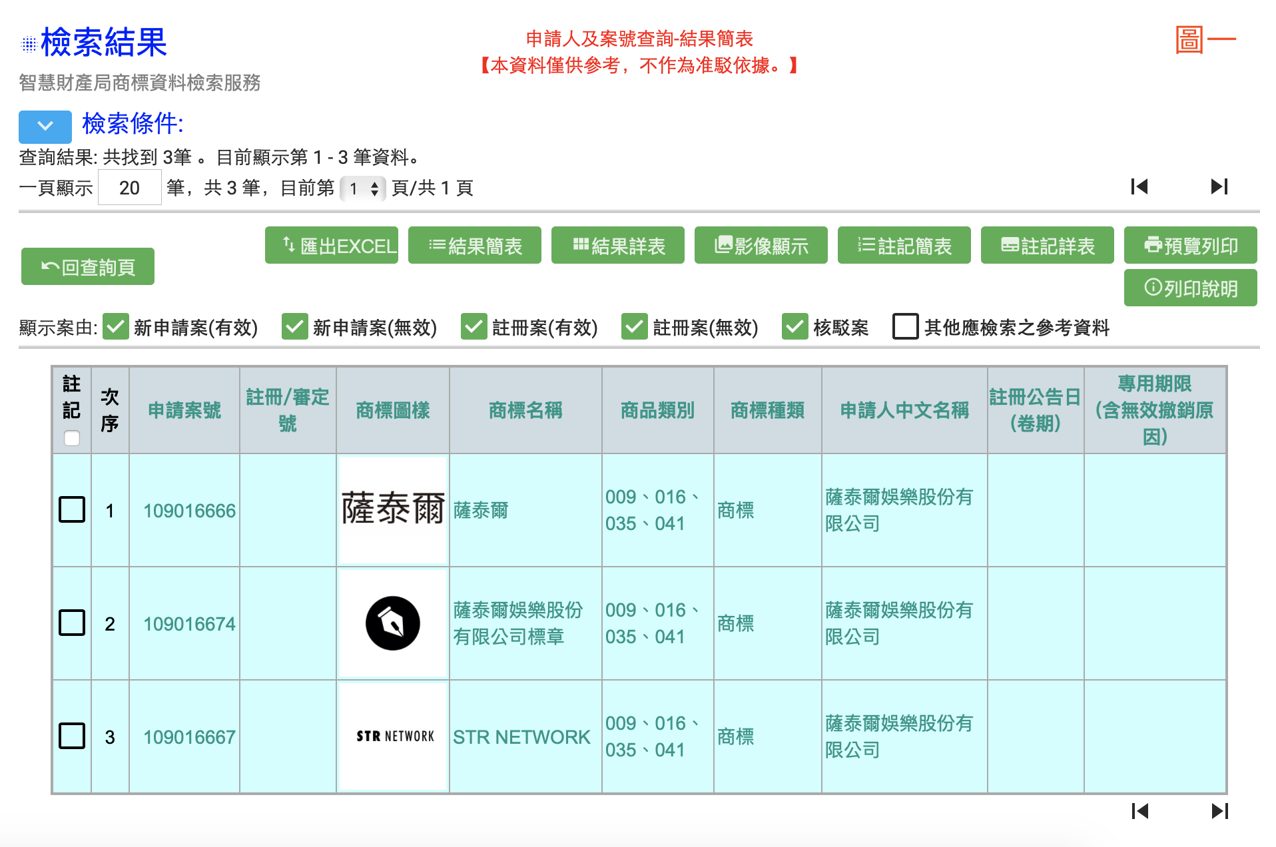Click 商標種類 column header
Viewport: 1276px width, 847px height.
tap(767, 410)
